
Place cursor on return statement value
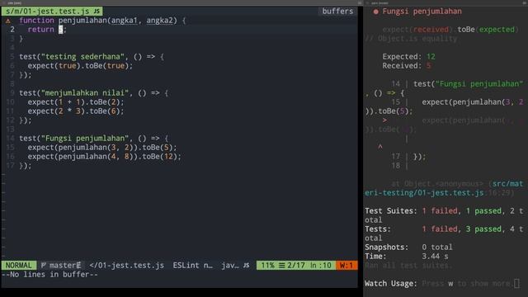[x=60, y=30]
